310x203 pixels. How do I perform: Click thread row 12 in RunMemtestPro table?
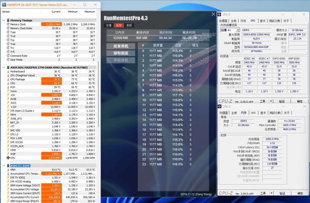point(173,110)
